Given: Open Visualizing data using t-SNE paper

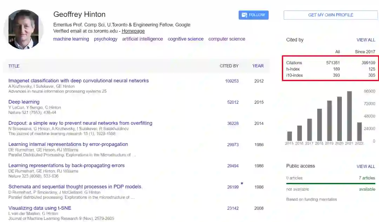Looking at the screenshot, I should coord(40,208).
